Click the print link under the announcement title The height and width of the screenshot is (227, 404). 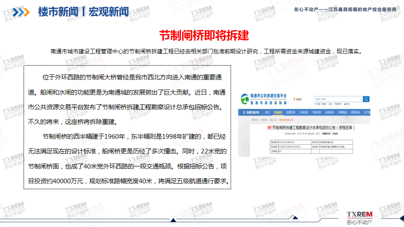tap(326, 134)
